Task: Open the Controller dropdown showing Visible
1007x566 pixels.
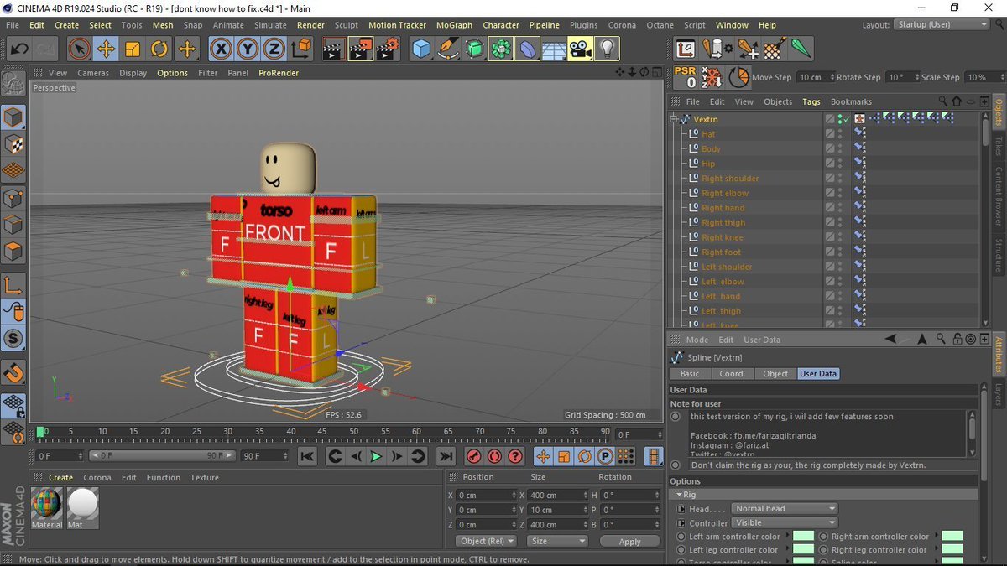Action: (x=785, y=523)
